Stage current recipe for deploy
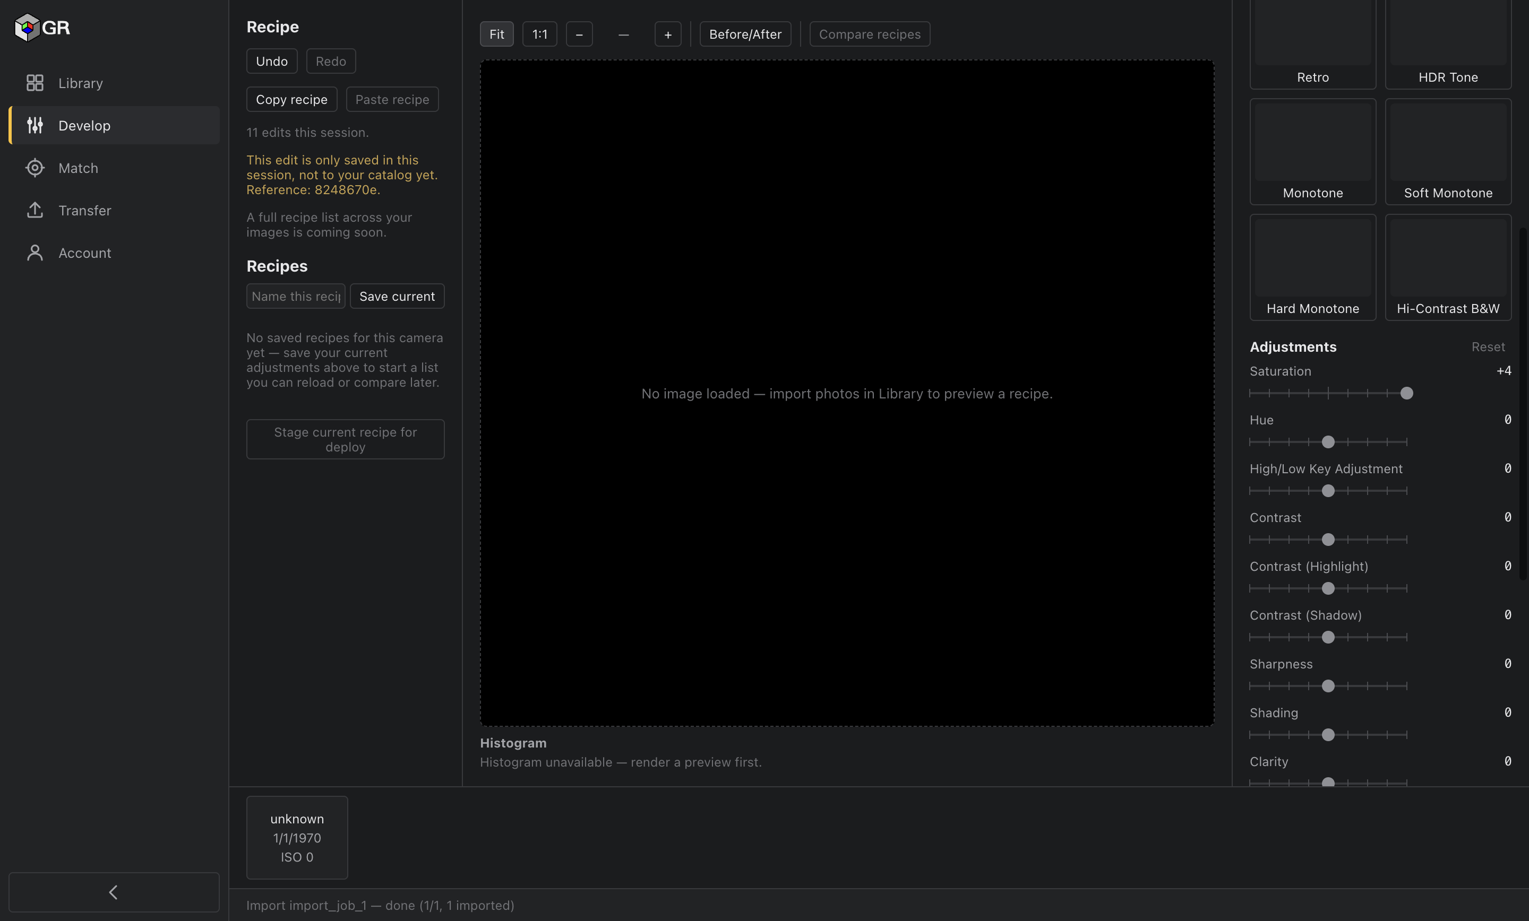This screenshot has width=1529, height=921. point(346,439)
